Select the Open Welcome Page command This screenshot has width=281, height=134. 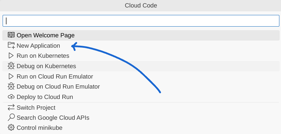point(46,35)
